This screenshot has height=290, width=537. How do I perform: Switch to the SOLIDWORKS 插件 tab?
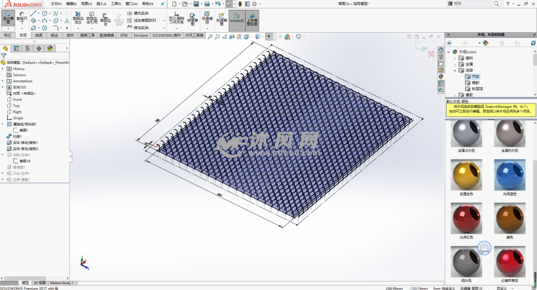pos(166,35)
